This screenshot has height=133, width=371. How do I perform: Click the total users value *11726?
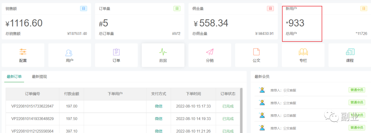(361, 34)
